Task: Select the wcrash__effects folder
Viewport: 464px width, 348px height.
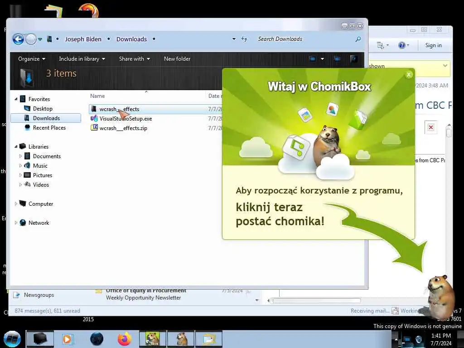Action: tap(119, 109)
